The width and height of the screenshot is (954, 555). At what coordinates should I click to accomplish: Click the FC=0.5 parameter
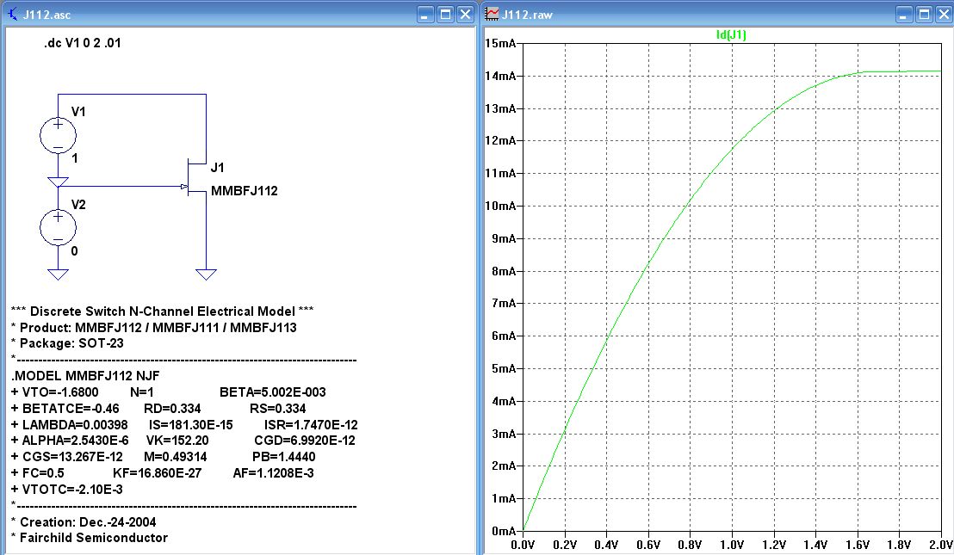[x=43, y=473]
